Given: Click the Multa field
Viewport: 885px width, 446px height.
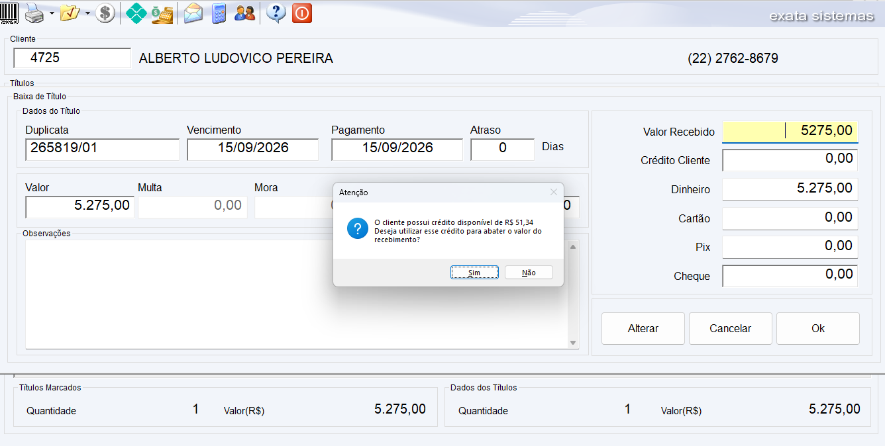Looking at the screenshot, I should point(193,207).
